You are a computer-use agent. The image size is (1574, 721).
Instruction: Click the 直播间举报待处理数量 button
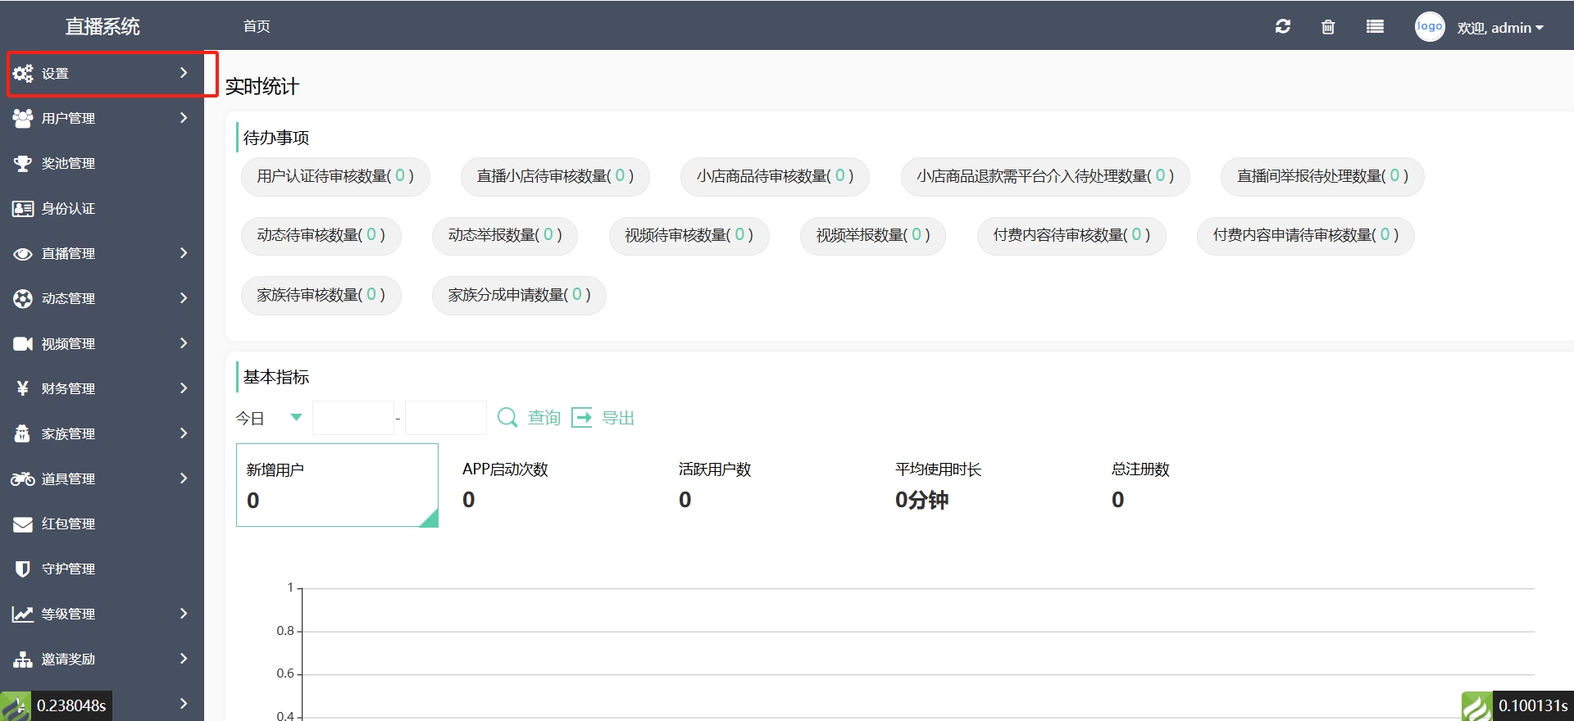(x=1322, y=176)
